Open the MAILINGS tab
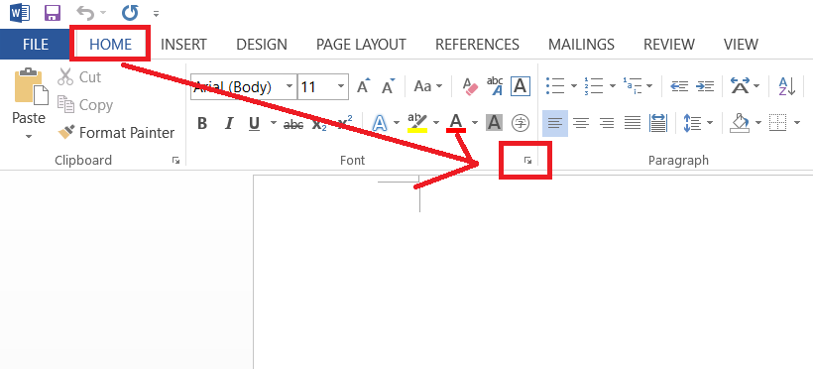The image size is (813, 369). [x=581, y=45]
